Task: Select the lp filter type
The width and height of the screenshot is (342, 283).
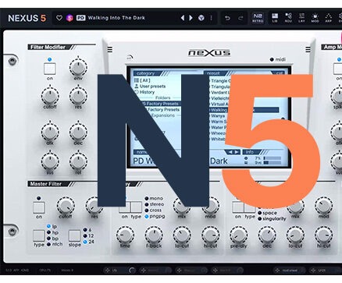Action: tap(52, 227)
